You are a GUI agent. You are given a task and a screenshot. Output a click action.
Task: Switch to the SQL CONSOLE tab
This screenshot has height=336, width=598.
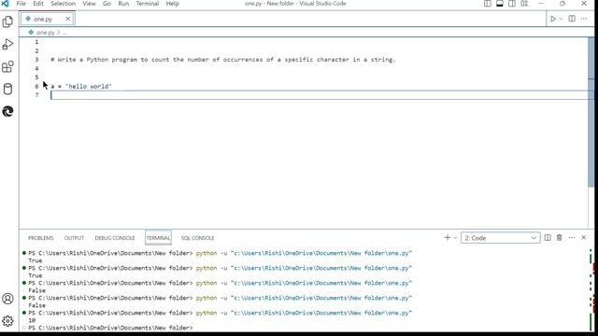[197, 238]
